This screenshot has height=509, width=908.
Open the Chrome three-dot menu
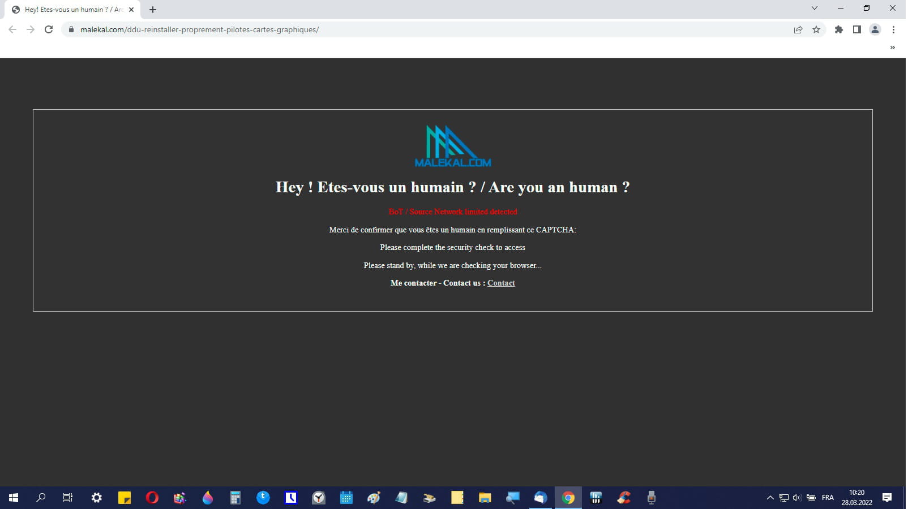pos(893,29)
